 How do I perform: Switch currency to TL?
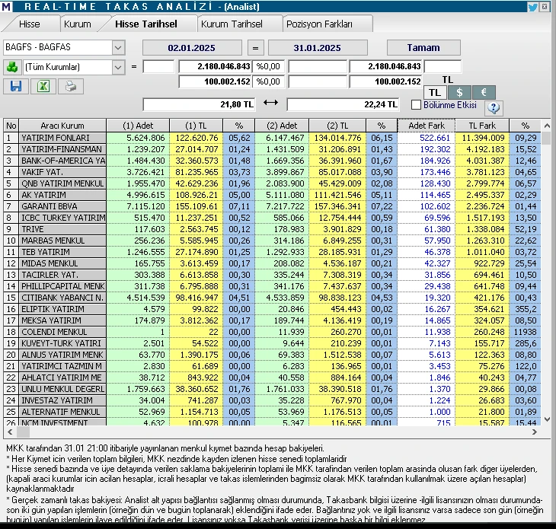click(x=435, y=93)
